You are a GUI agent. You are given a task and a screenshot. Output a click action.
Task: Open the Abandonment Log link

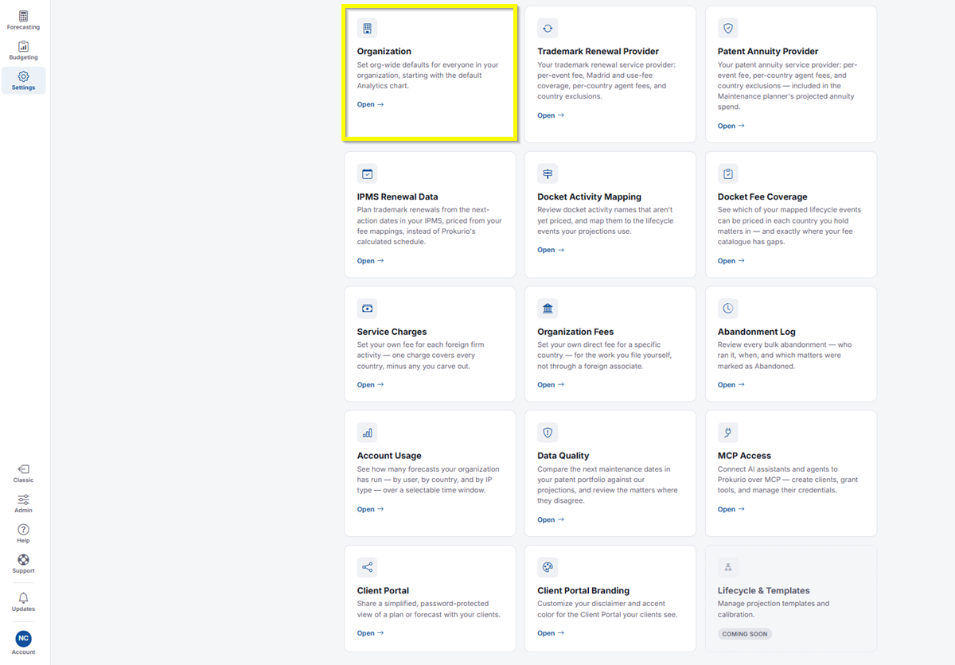pos(731,385)
